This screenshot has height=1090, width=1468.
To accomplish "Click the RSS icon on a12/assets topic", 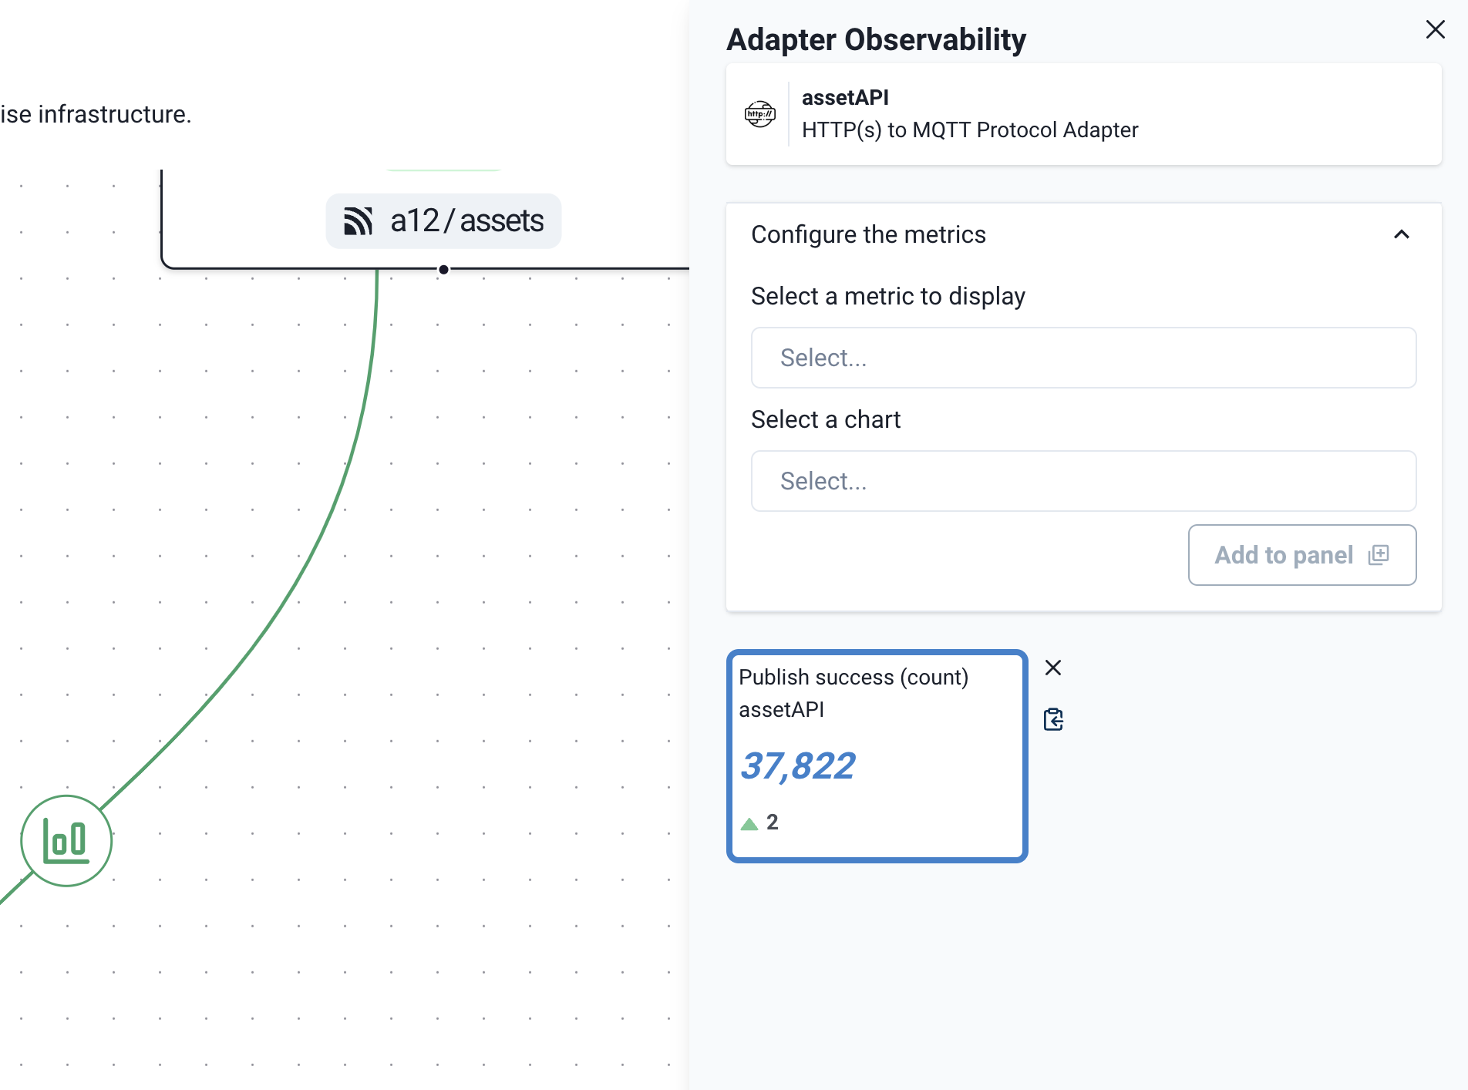I will coord(357,221).
